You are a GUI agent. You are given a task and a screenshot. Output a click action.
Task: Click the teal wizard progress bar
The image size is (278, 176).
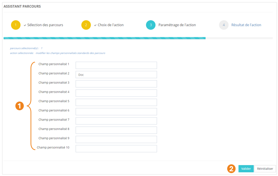(x=104, y=38)
